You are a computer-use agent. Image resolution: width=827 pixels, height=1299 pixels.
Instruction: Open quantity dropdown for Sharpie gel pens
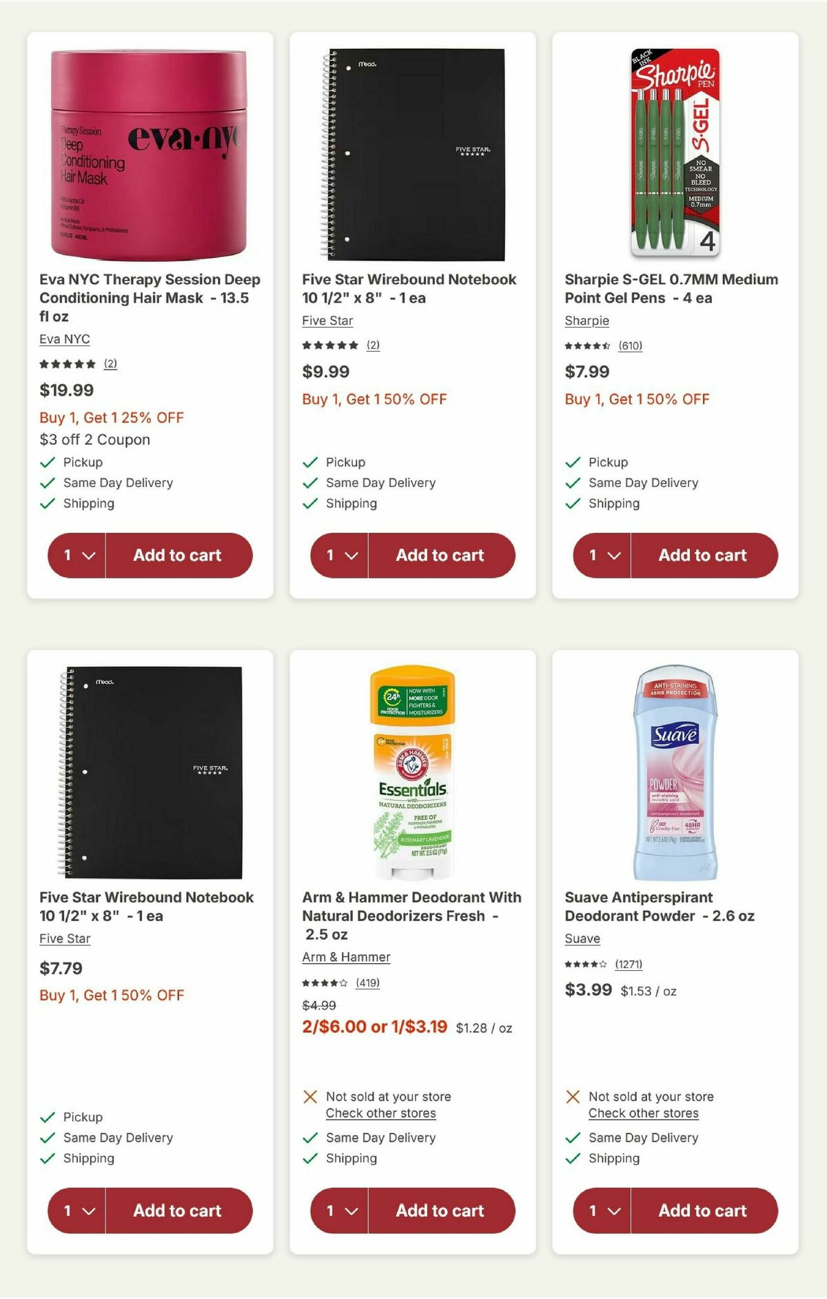coord(600,555)
